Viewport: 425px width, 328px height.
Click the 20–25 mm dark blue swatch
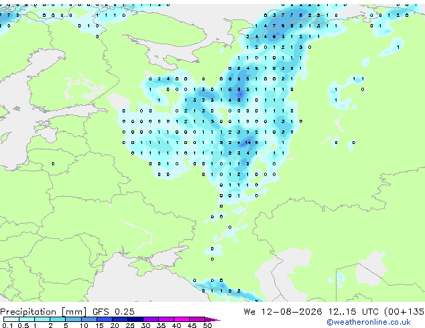119,319
